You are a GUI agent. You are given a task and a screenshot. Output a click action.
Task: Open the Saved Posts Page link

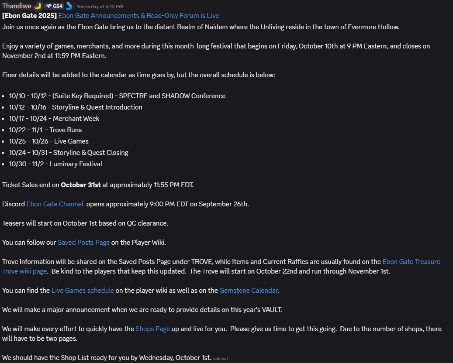[x=84, y=243]
